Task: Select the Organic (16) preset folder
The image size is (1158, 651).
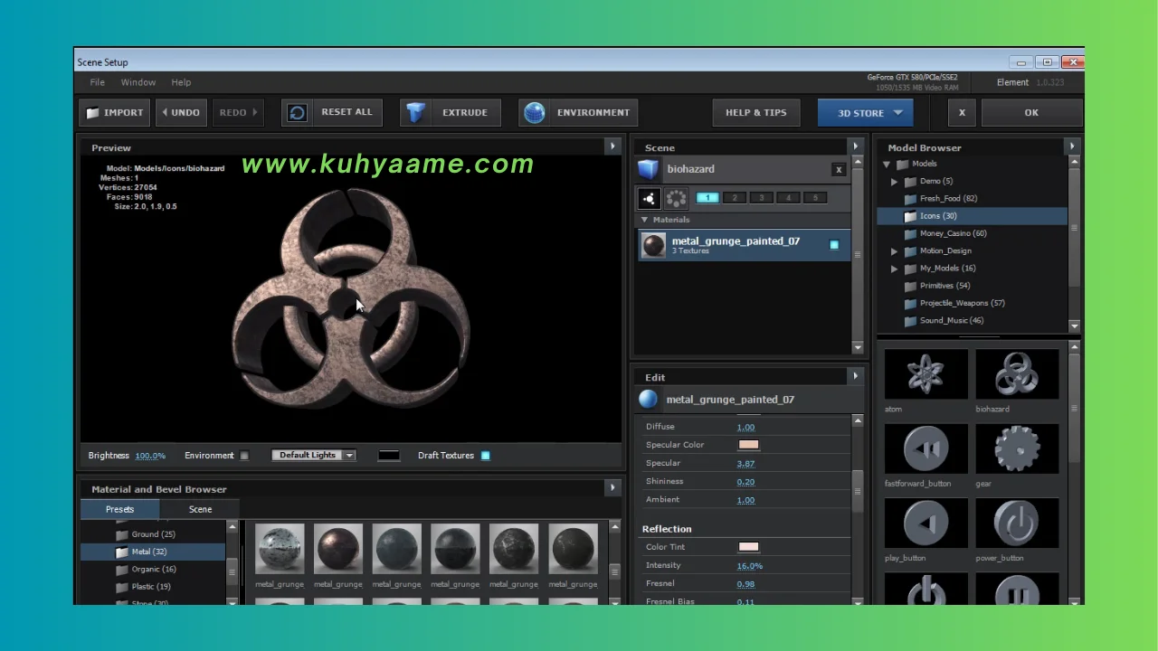Action: [x=147, y=569]
